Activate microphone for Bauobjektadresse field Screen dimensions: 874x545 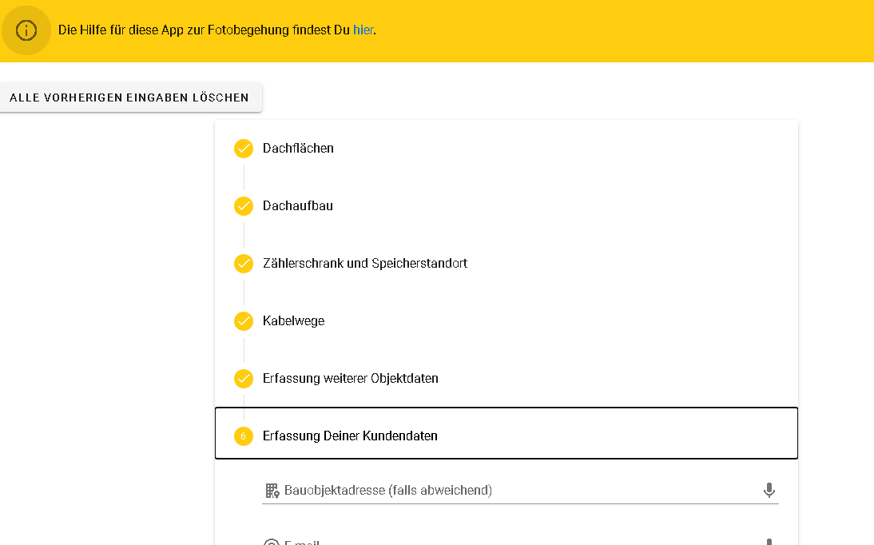click(769, 490)
